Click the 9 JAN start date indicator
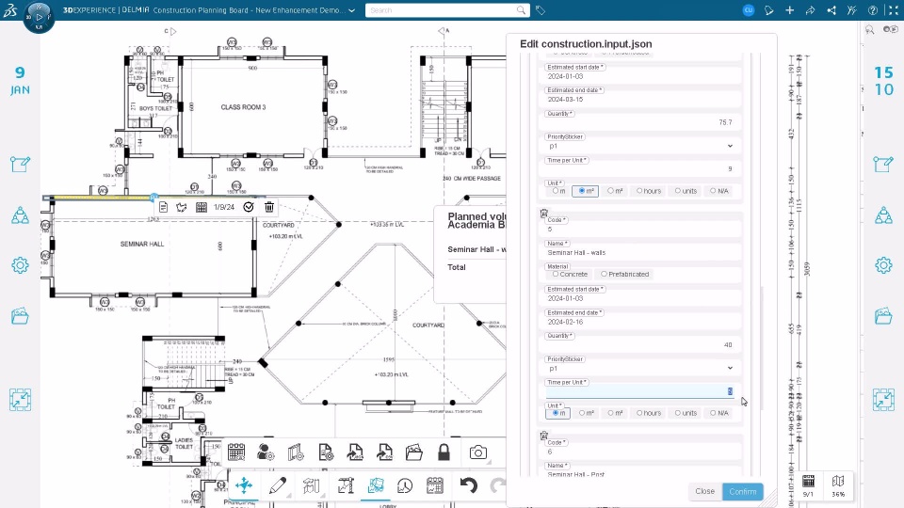Image resolution: width=904 pixels, height=508 pixels. pos(20,81)
